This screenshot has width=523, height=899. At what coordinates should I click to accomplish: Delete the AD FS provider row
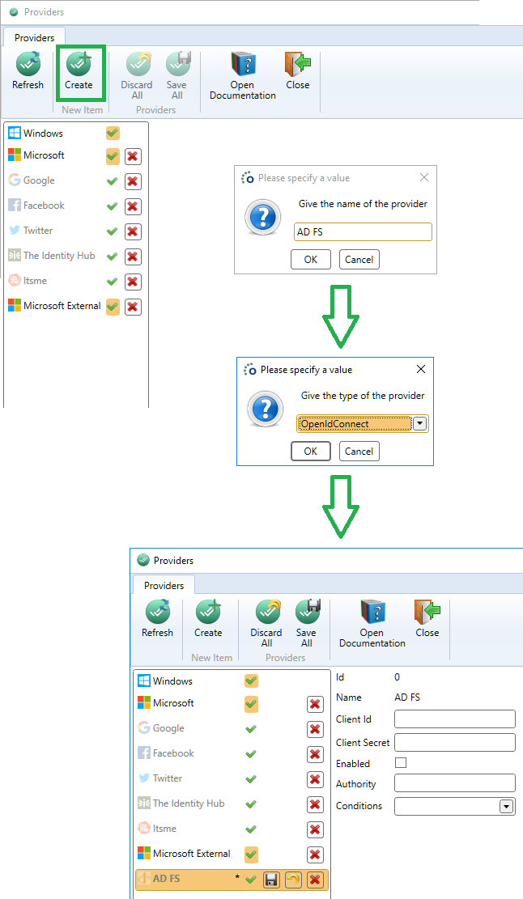[315, 880]
